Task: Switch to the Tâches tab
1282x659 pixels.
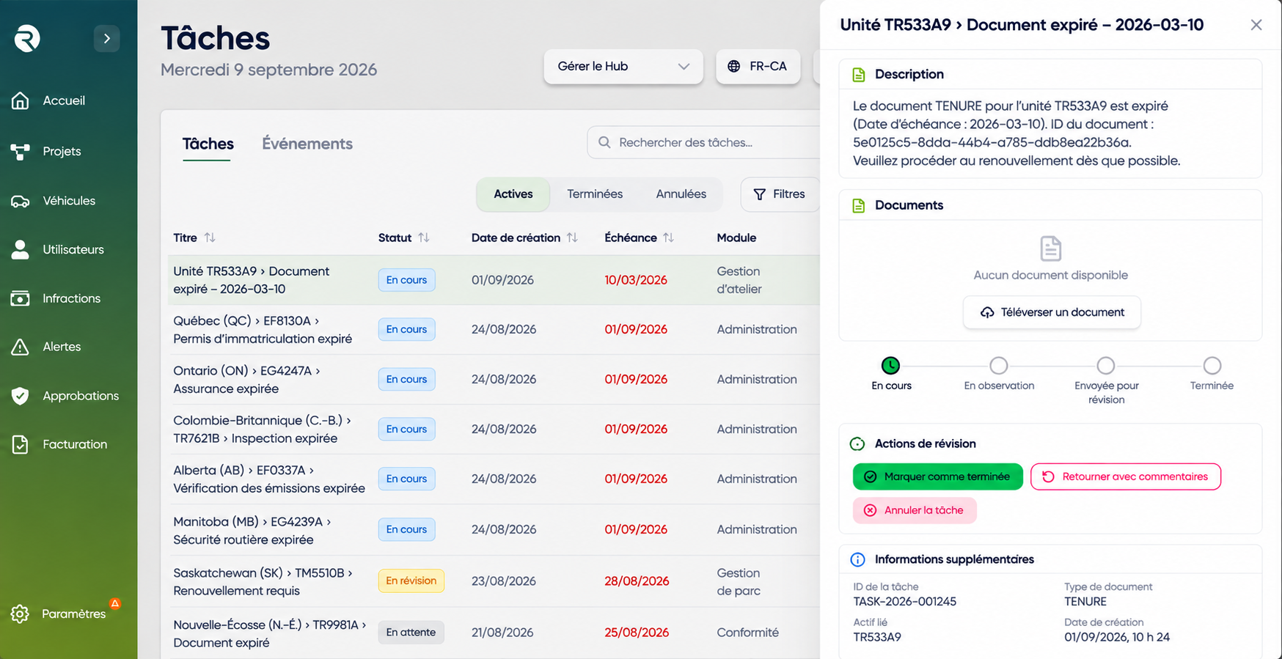Action: coord(208,144)
